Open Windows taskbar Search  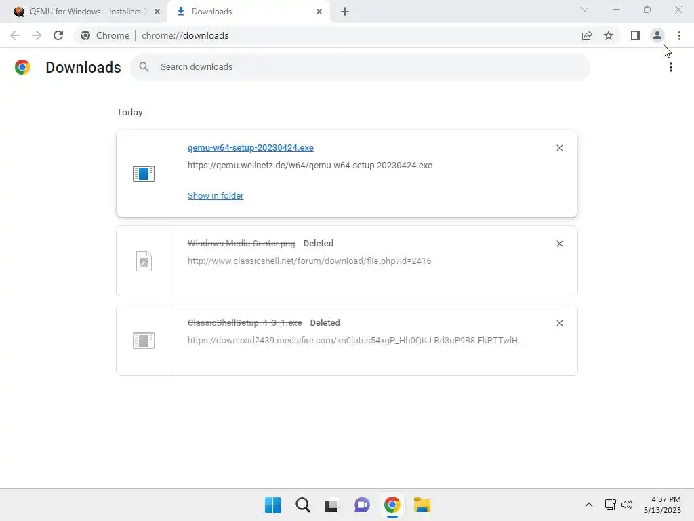303,505
